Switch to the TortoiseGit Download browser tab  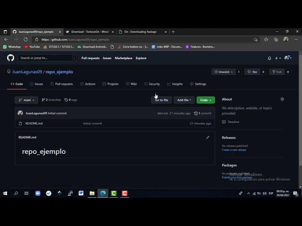click(90, 32)
